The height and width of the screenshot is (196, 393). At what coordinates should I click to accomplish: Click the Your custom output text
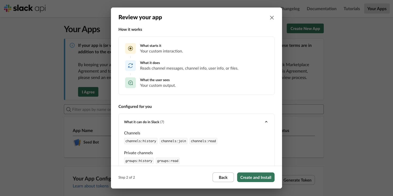point(158,85)
